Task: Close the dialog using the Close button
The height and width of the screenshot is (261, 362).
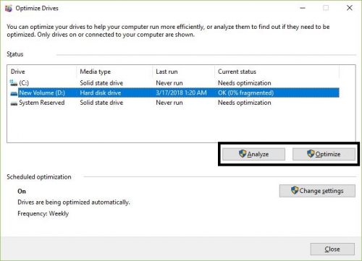Action: click(332, 249)
